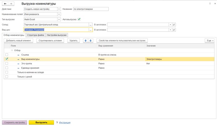The image size is (217, 126).
Task: Select the Это группа field name
Action: coord(27,64)
